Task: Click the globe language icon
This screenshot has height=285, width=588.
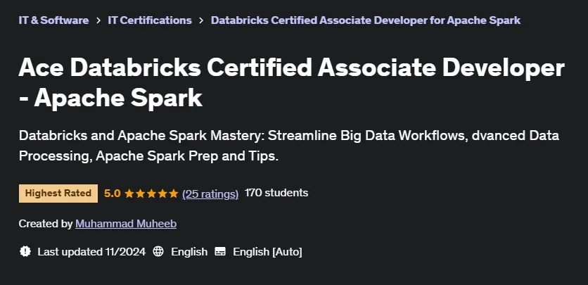Action: tap(158, 251)
